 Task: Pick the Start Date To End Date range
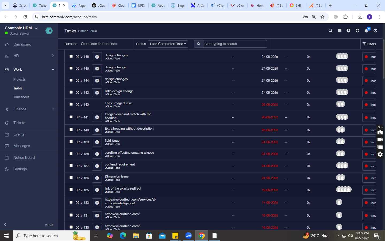(x=99, y=44)
